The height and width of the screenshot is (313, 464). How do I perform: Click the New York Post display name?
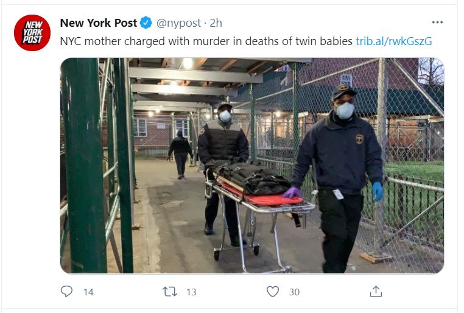99,23
